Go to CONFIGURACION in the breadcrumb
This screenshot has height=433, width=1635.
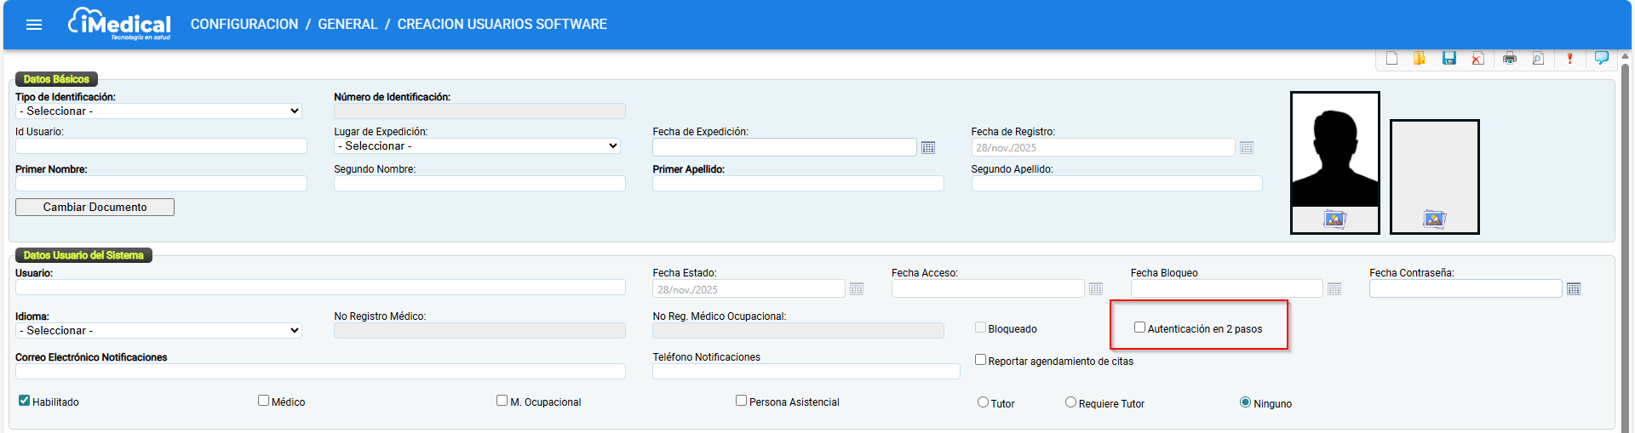(244, 25)
